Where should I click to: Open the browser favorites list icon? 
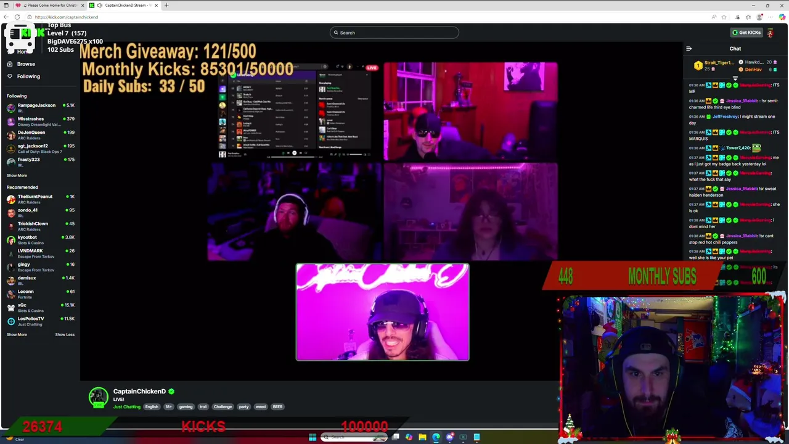tap(748, 17)
